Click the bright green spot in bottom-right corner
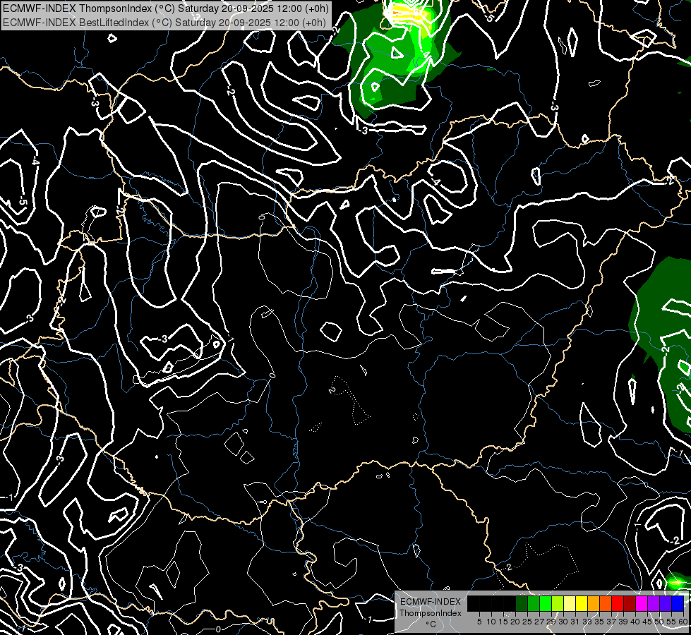Viewport: 691px width, 635px height. coord(676,582)
